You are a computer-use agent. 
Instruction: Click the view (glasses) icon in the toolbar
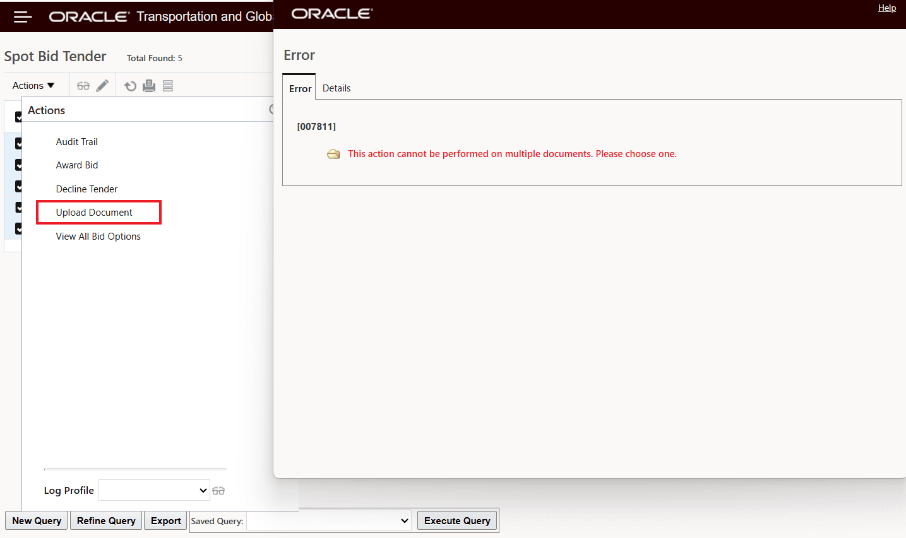pyautogui.click(x=83, y=86)
